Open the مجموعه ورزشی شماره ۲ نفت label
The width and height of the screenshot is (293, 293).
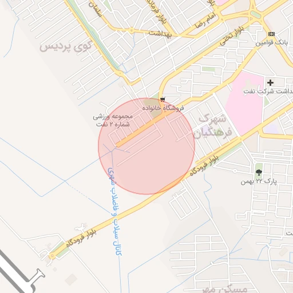click(x=113, y=120)
